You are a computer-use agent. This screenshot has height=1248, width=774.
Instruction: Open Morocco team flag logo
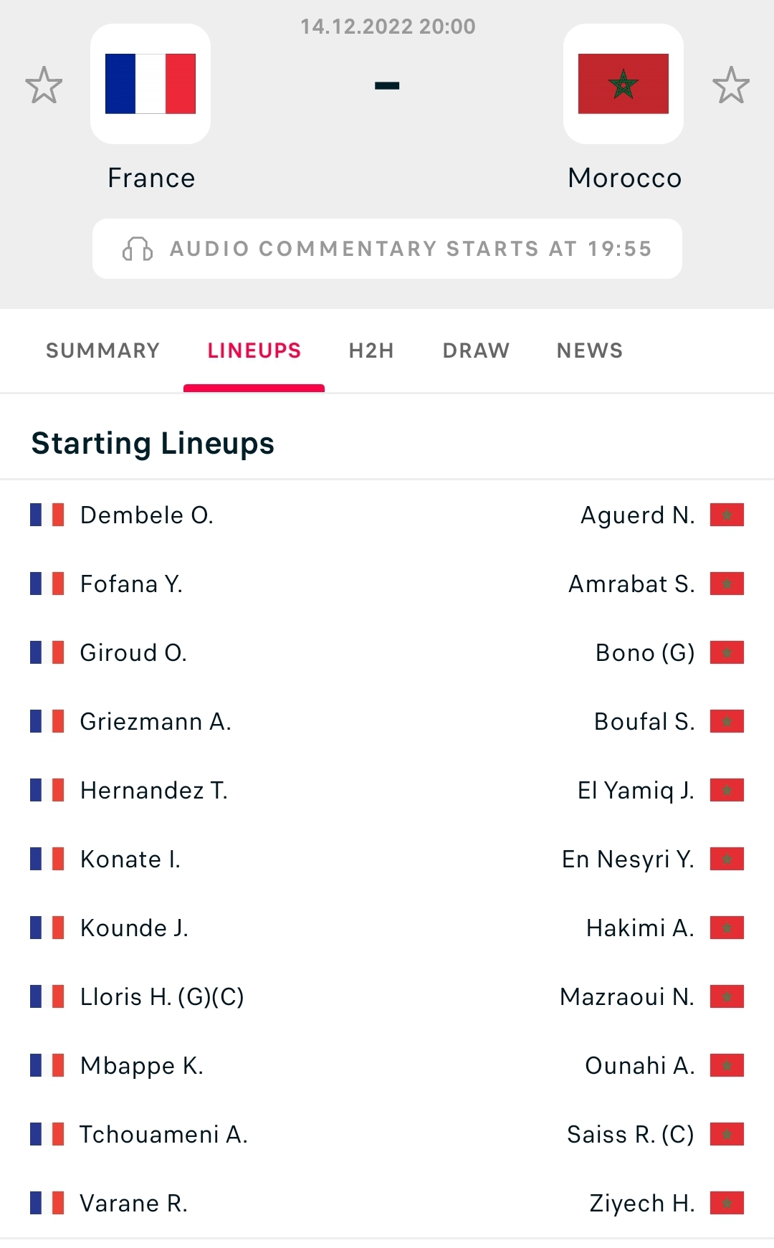pos(623,84)
